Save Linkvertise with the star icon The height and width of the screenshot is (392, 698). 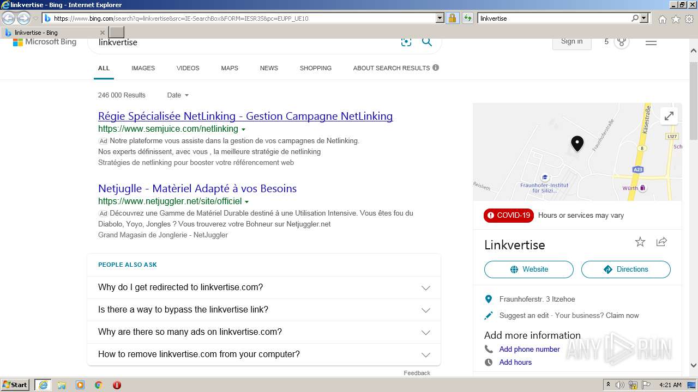(640, 242)
